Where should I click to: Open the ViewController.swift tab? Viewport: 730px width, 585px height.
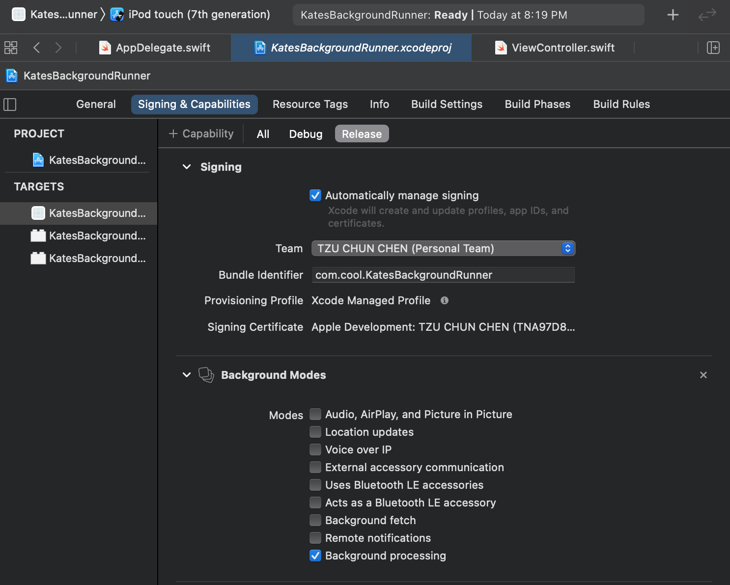[x=555, y=48]
